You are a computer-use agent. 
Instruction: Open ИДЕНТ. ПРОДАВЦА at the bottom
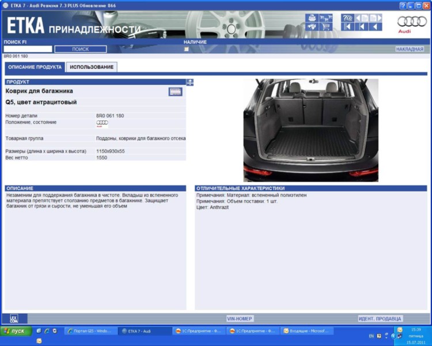click(380, 318)
